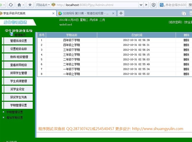192x142 pixels.
Task: Close the 加油妈妈 第33集 tab
Action: point(113,13)
